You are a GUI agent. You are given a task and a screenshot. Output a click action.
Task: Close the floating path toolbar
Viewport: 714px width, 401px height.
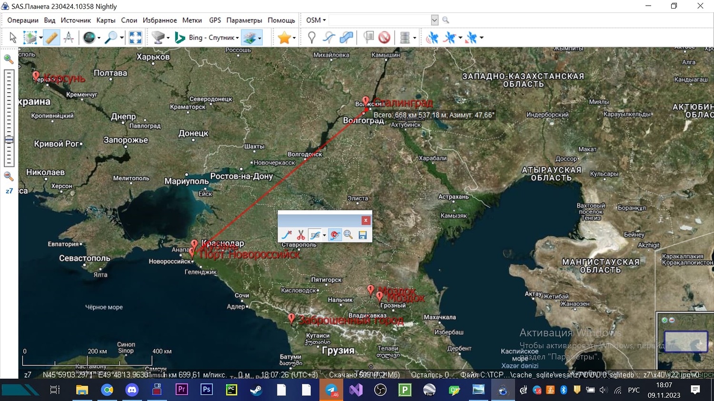(366, 220)
